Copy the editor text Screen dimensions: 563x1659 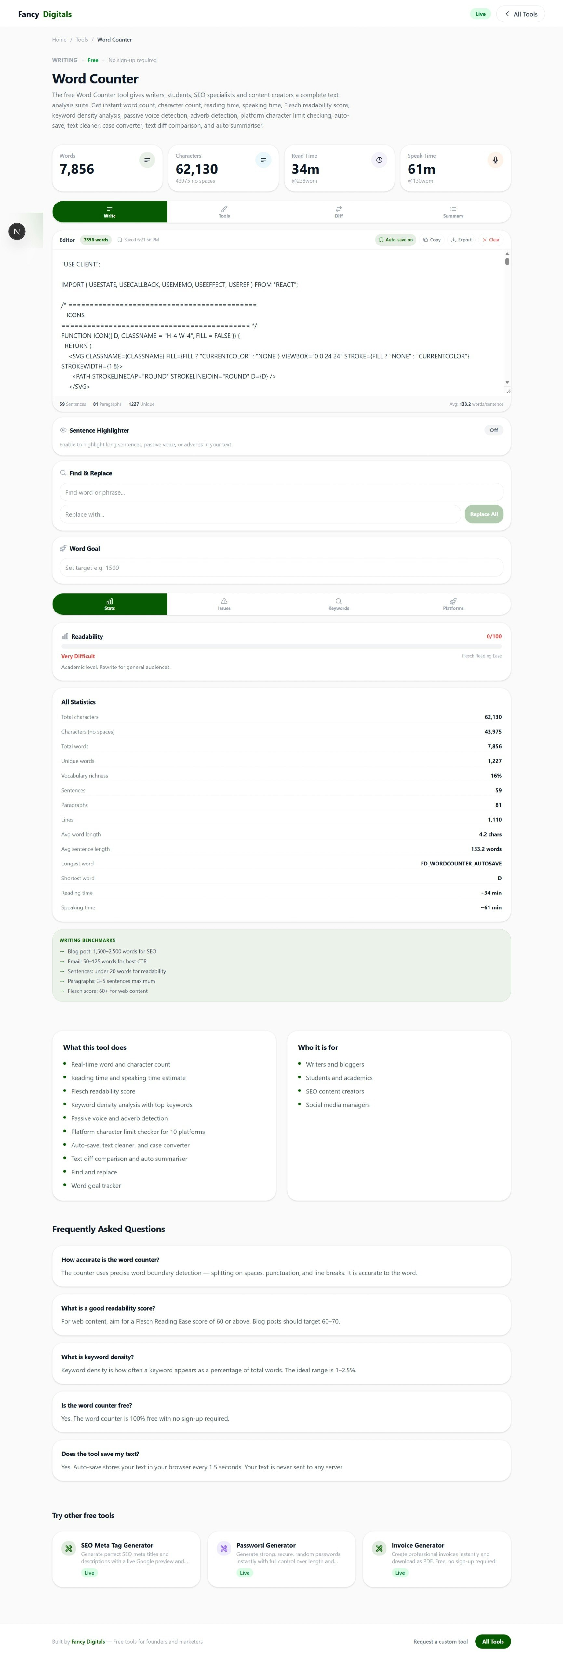click(432, 240)
